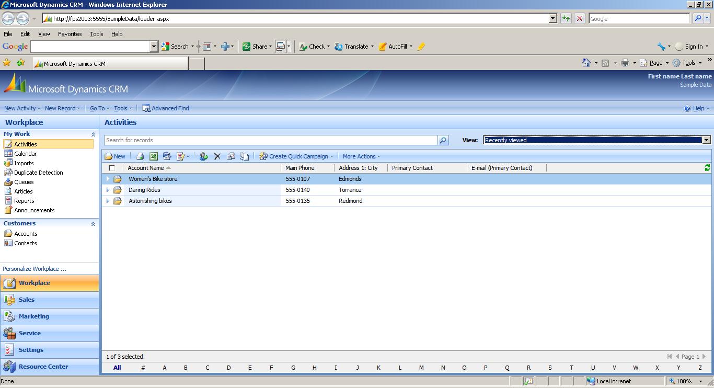Click the Google toolbar search box

pyautogui.click(x=90, y=47)
